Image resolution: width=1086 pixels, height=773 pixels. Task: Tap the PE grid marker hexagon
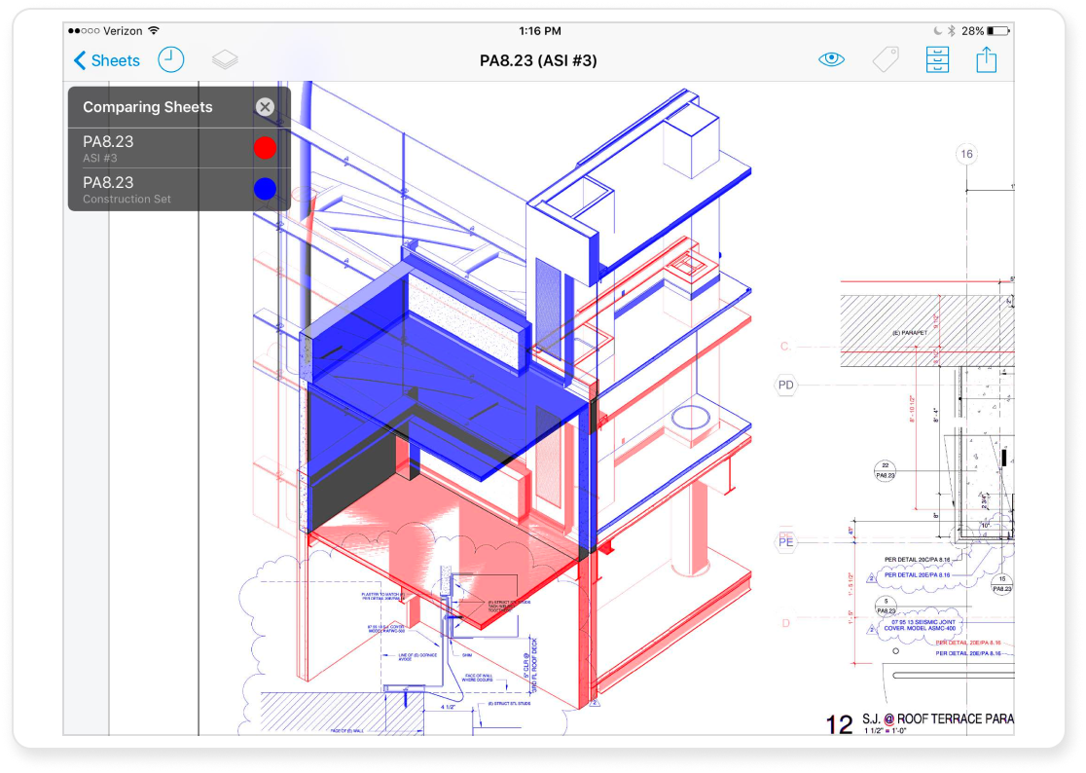785,542
